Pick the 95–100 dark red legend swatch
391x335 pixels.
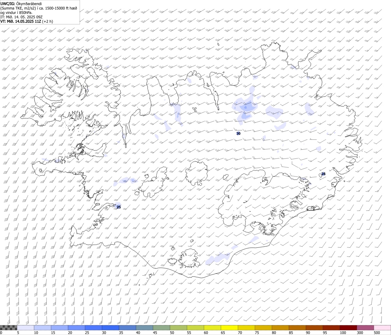331,328
